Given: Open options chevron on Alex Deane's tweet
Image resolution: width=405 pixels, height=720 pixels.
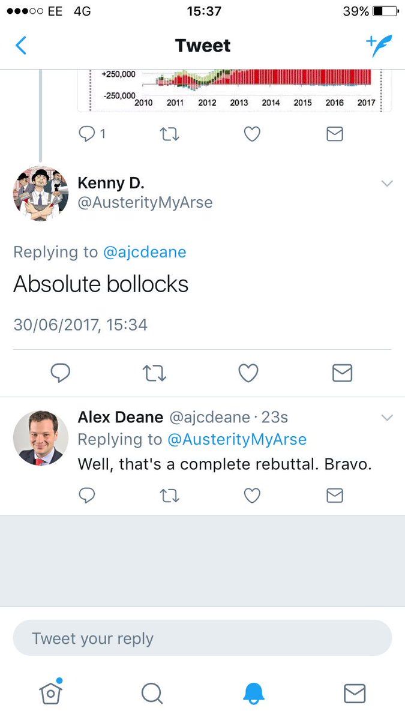Looking at the screenshot, I should coord(387,418).
